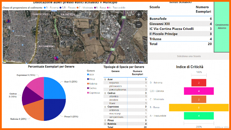This screenshot has height=130, width=231.
Task: Click the yellow B - Bassa funnel bar
Action: (x=199, y=107)
